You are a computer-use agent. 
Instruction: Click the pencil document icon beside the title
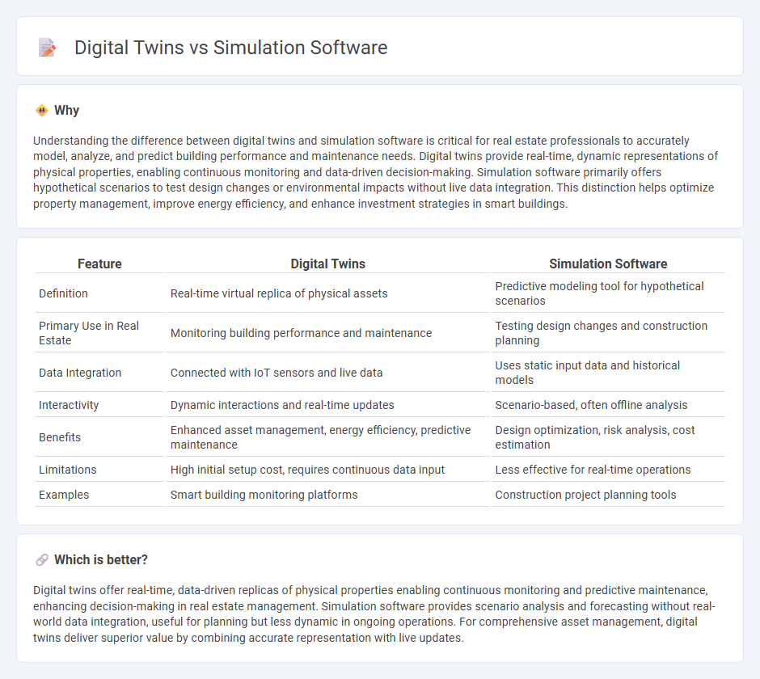(48, 48)
